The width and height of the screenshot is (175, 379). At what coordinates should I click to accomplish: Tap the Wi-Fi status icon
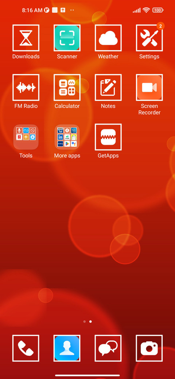tap(146, 10)
